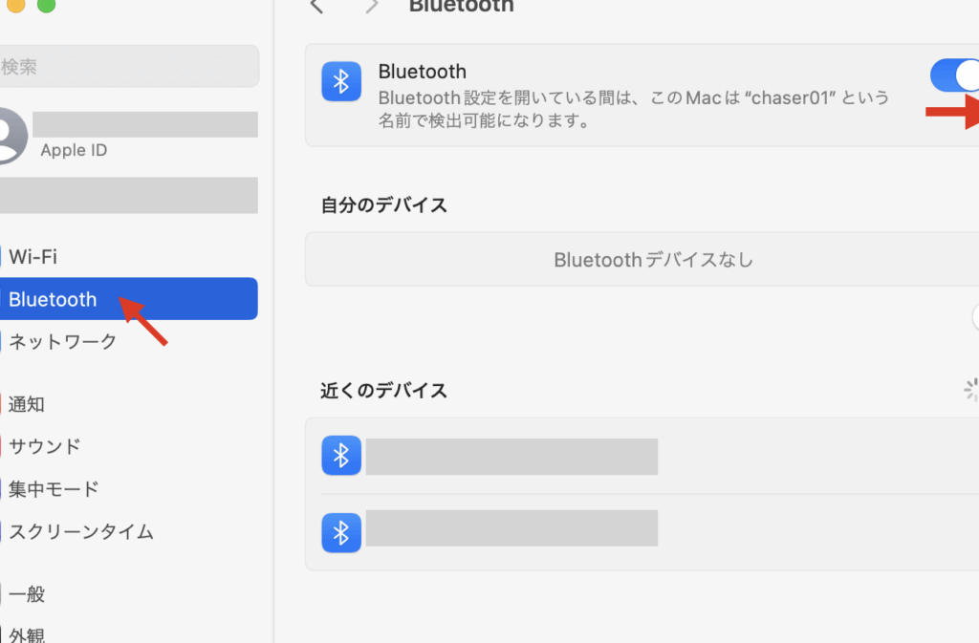This screenshot has height=643, width=979.
Task: Click the second nearby device's Bluetooth icon
Action: coord(341,532)
